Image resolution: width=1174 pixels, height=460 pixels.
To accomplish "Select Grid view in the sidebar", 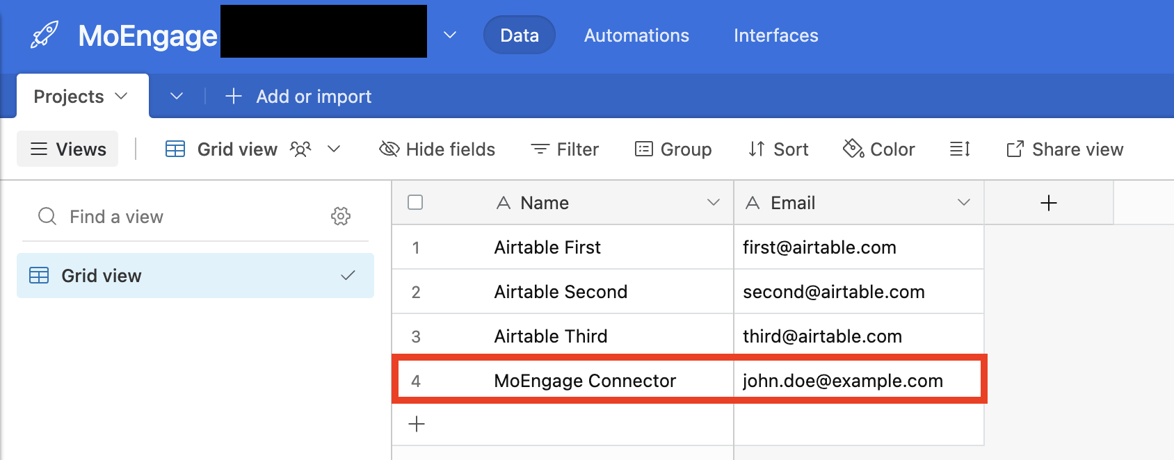I will click(x=195, y=276).
